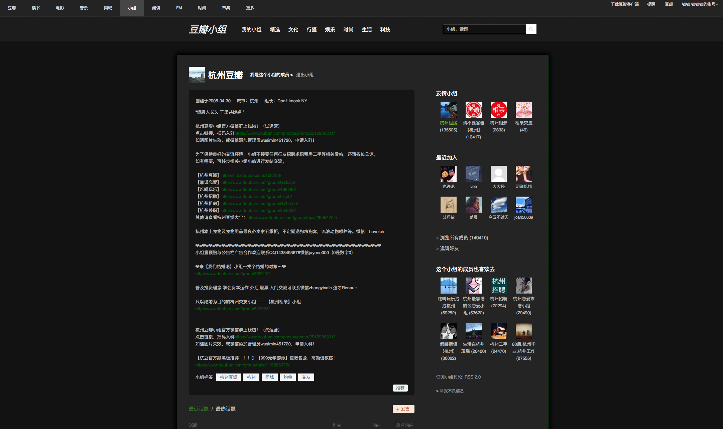Select the 杭州豆瓣 group tag
Viewport: 723px width, 429px height.
coord(229,377)
